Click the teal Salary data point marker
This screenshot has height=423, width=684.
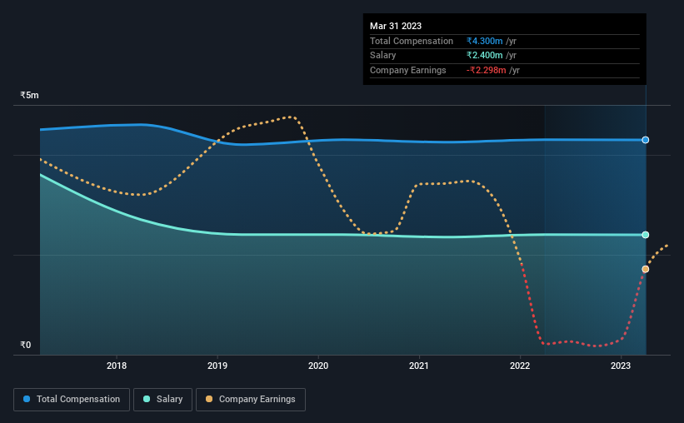tap(645, 235)
